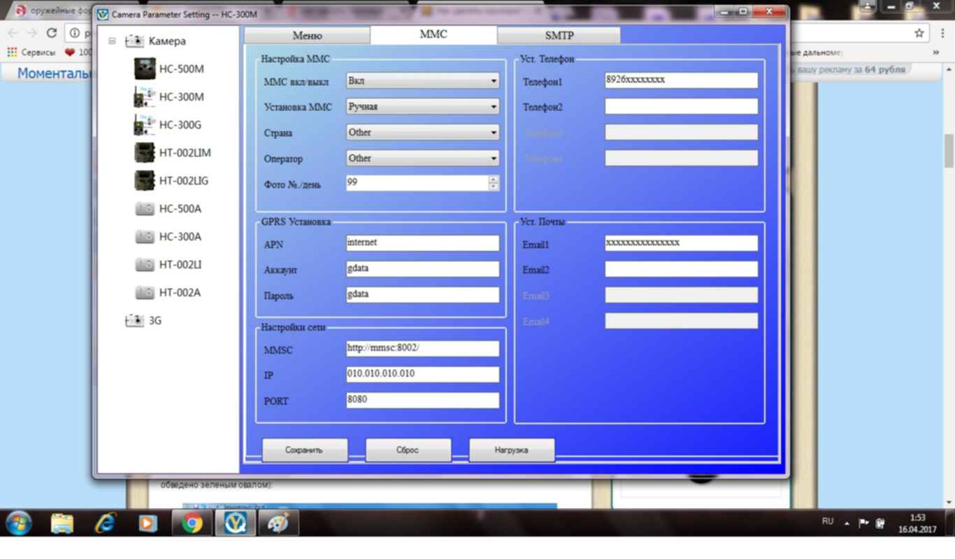Click the Пароль input field
955x559 pixels.
pos(423,295)
